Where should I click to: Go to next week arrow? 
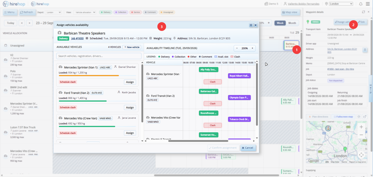coord(30,23)
